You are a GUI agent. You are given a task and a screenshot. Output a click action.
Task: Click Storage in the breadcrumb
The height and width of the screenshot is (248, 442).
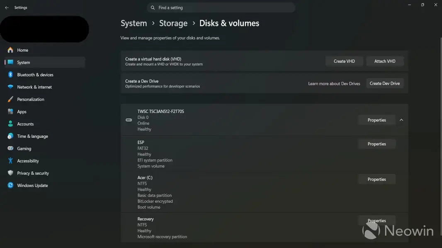(173, 23)
